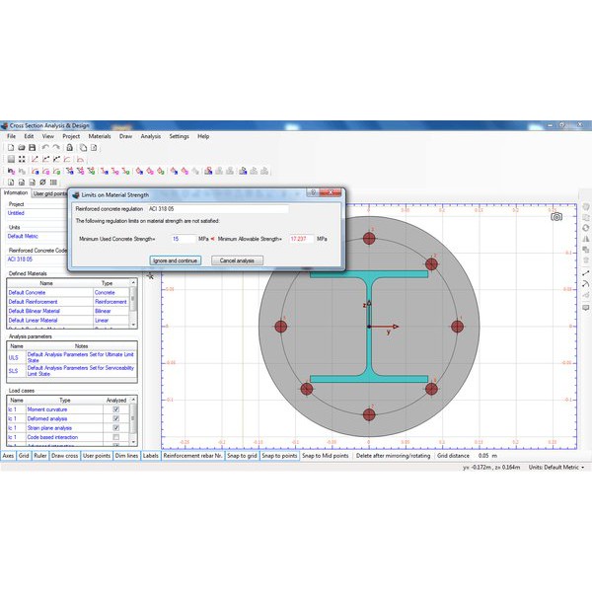
Task: Open the Materials menu
Action: point(99,136)
